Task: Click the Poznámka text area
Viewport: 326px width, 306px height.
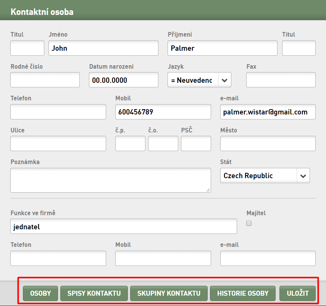Action: (111, 180)
